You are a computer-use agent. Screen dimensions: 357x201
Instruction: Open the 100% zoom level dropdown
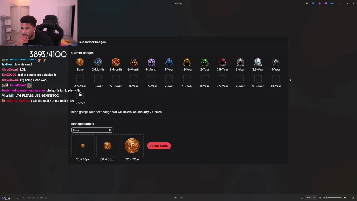click(310, 198)
